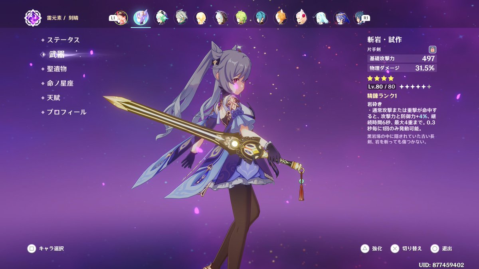
Task: Select the red-hat character portrait beside L1
Action: 121,18
